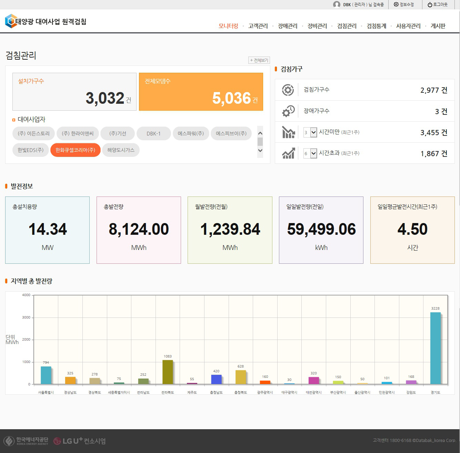Open the 장애관리 menu
This screenshot has width=460, height=453.
click(x=288, y=26)
